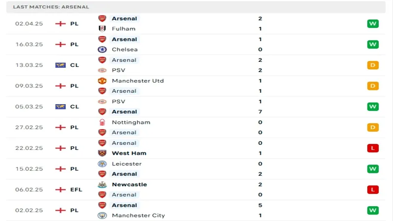Screen dimensions: 393x221
Task: Click the Manchester Utd crest icon
Action: [x=102, y=81]
